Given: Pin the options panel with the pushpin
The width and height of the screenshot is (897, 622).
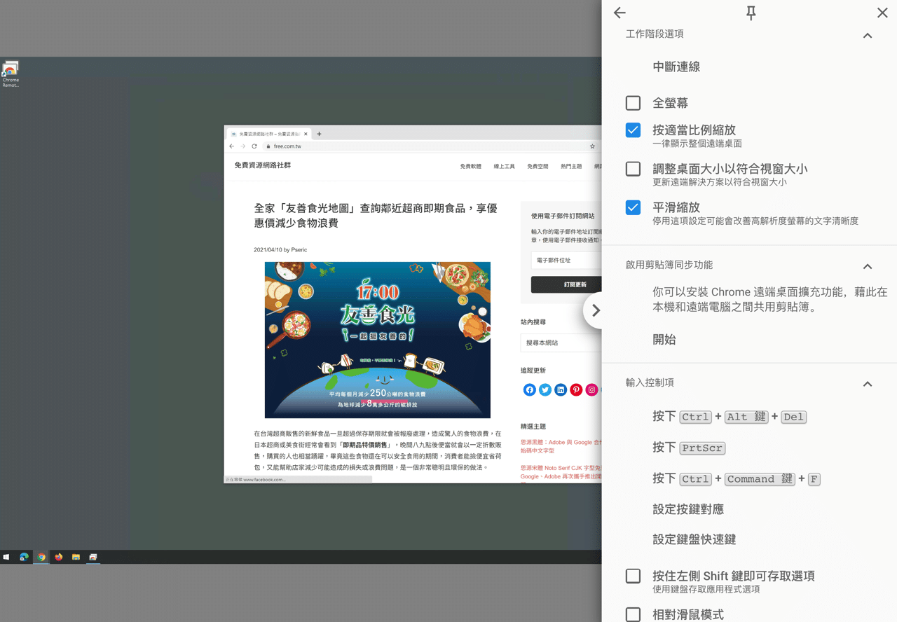Looking at the screenshot, I should pos(751,13).
